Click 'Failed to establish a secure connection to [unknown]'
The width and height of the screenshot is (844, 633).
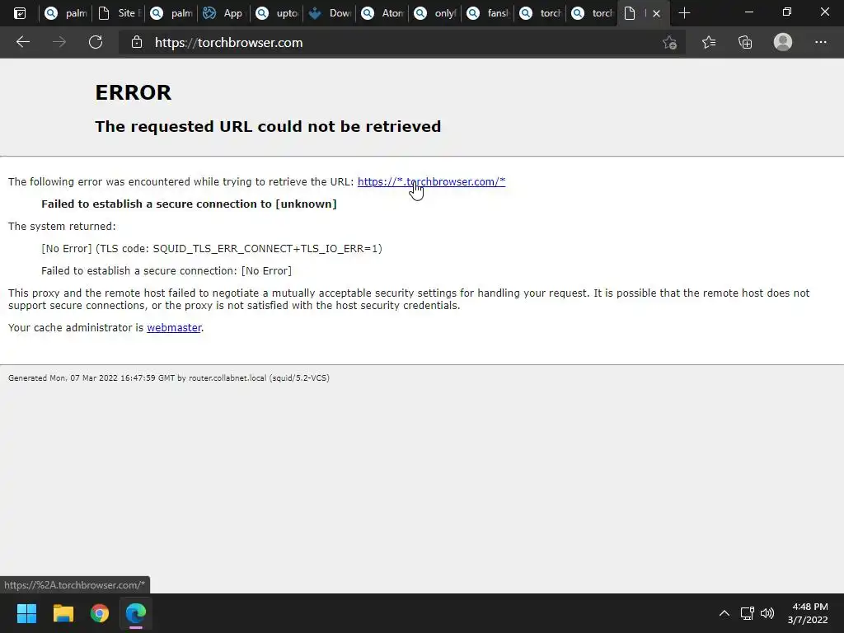coord(189,204)
